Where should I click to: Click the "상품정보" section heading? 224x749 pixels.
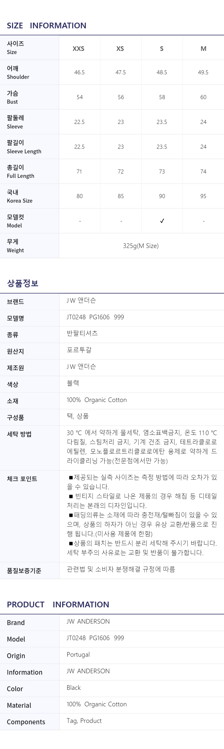click(23, 283)
